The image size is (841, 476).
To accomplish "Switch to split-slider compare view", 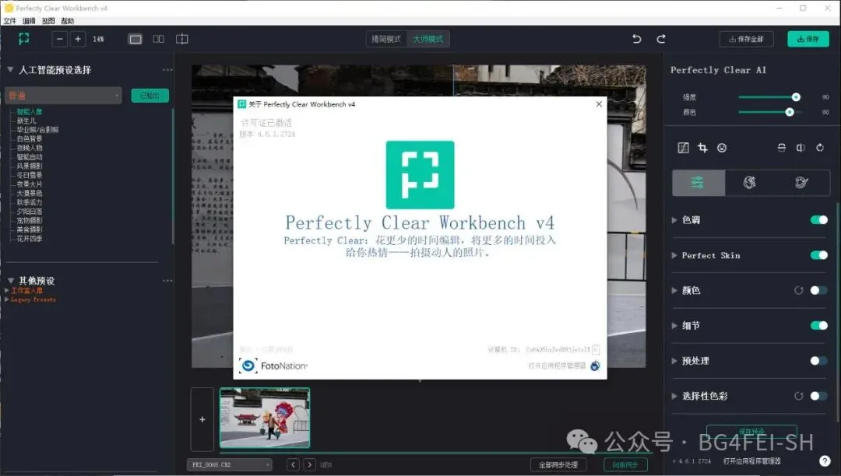I will click(181, 39).
